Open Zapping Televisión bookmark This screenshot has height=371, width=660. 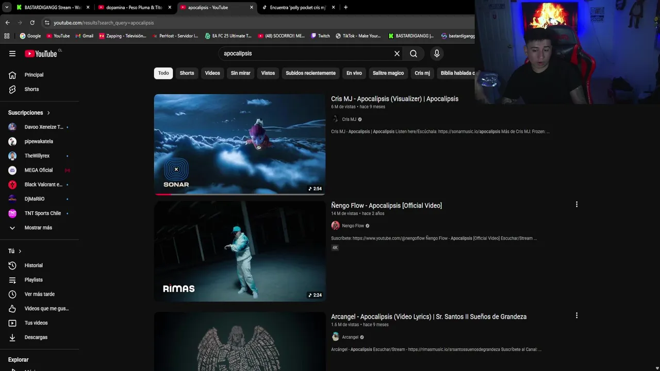point(123,36)
